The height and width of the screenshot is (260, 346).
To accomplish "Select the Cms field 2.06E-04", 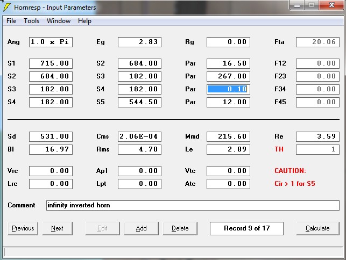I will click(139, 136).
